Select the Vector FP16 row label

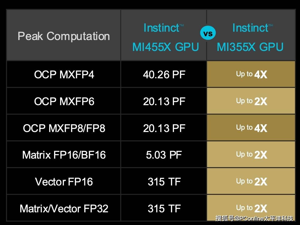point(64,181)
